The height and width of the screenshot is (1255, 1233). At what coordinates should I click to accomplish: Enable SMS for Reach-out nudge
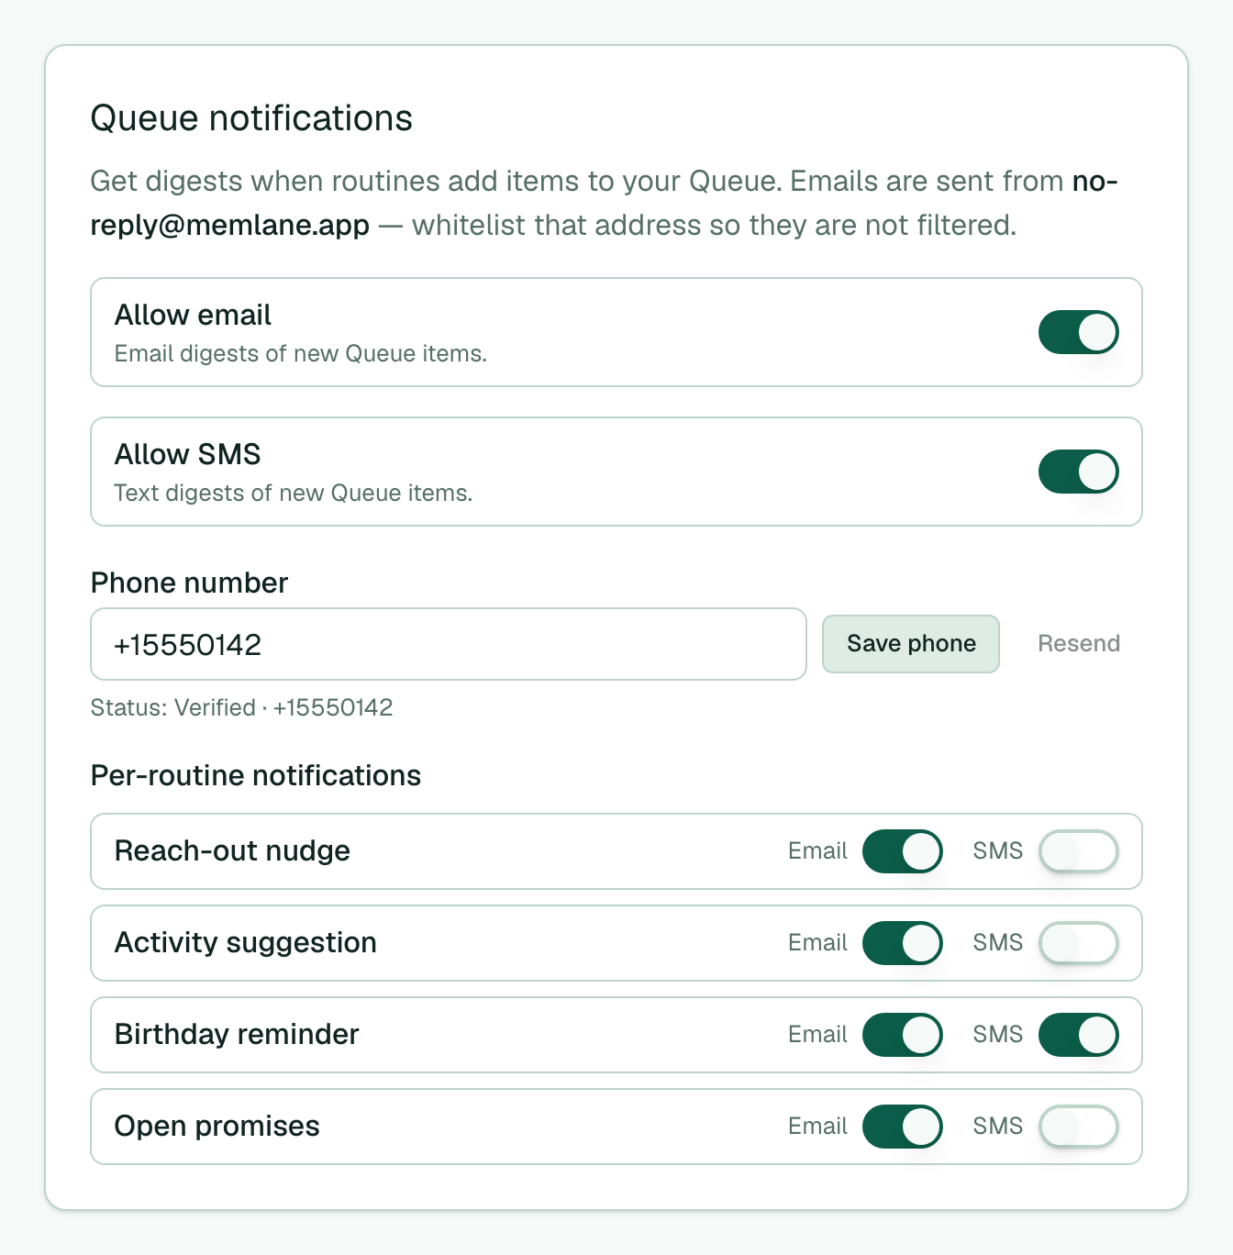pyautogui.click(x=1078, y=851)
